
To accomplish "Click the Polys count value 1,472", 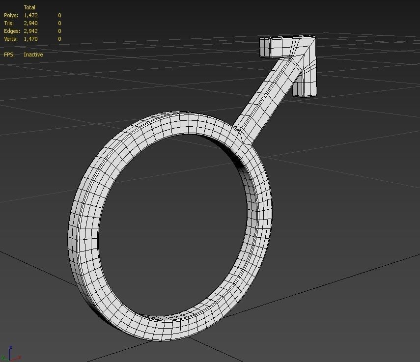I will [30, 15].
